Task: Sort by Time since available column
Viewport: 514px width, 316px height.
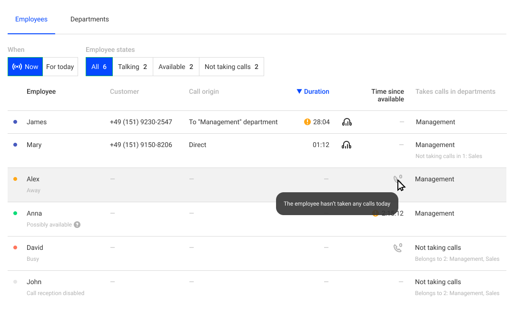Action: pos(387,95)
